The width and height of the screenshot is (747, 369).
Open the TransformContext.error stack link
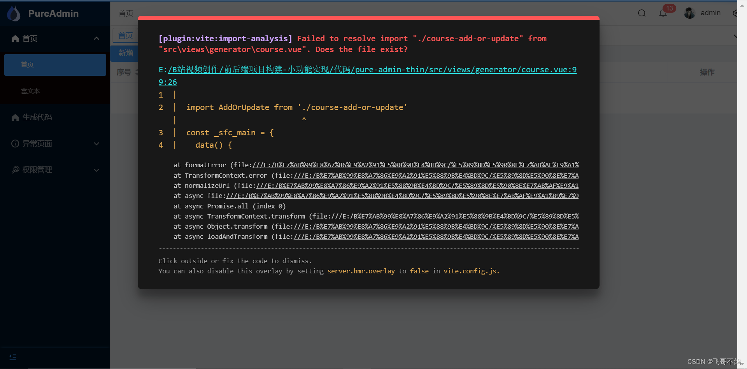point(436,176)
